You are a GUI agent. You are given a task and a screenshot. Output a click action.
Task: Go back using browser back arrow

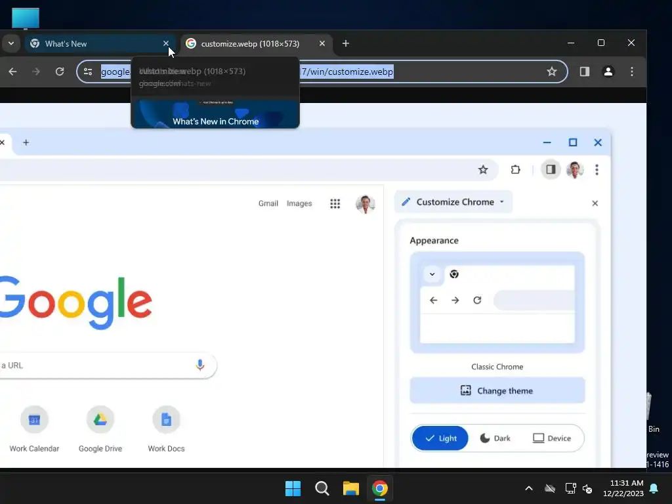click(x=13, y=72)
